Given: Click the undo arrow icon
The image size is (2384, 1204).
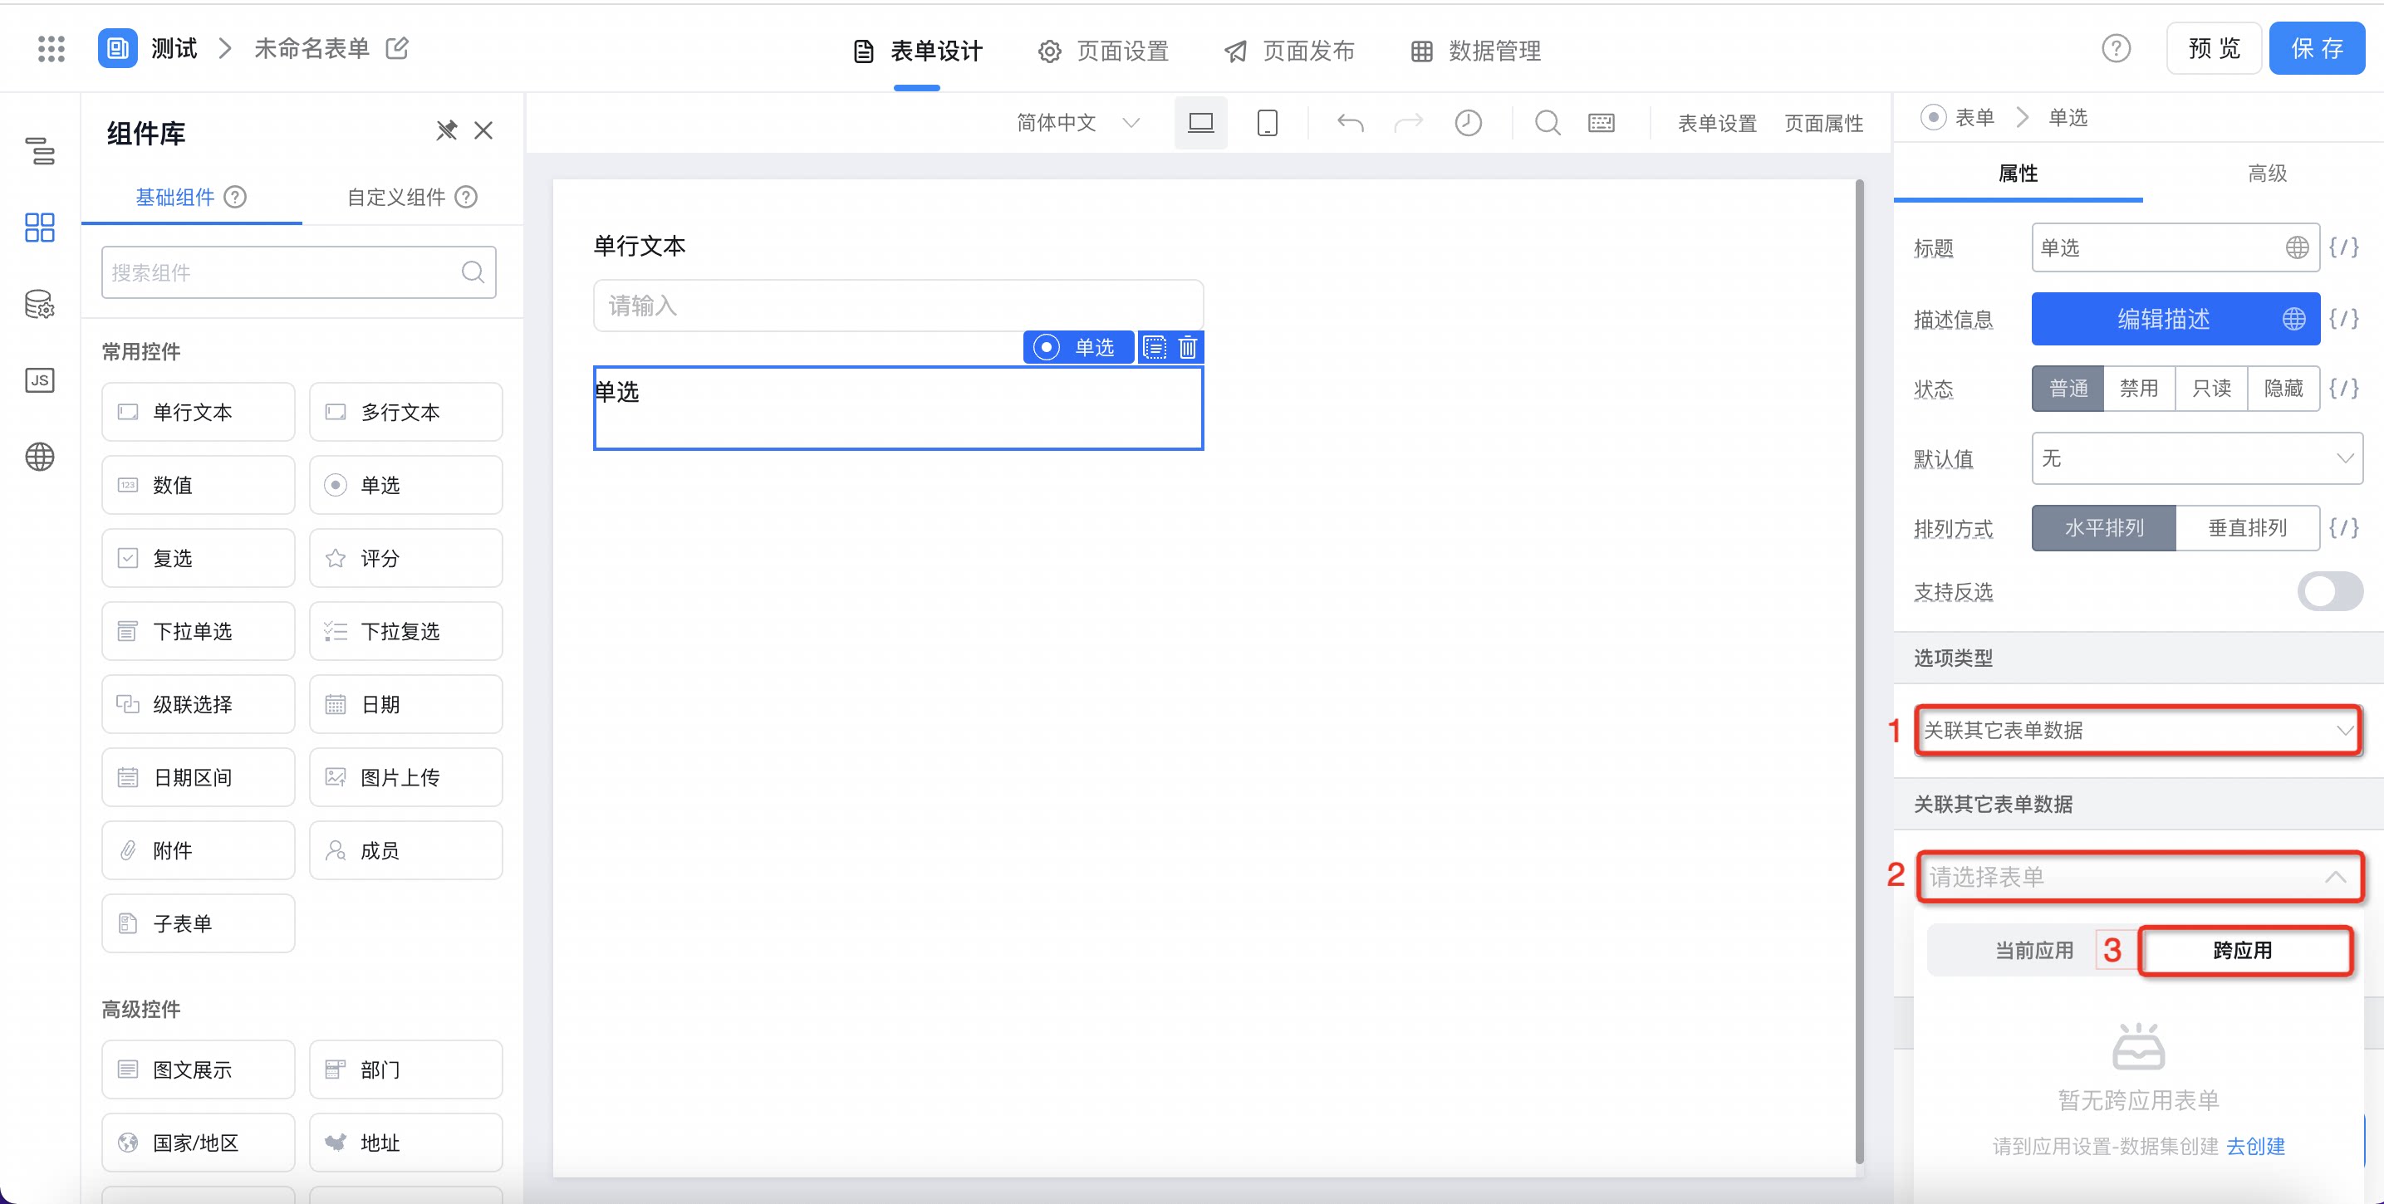Looking at the screenshot, I should [x=1351, y=123].
